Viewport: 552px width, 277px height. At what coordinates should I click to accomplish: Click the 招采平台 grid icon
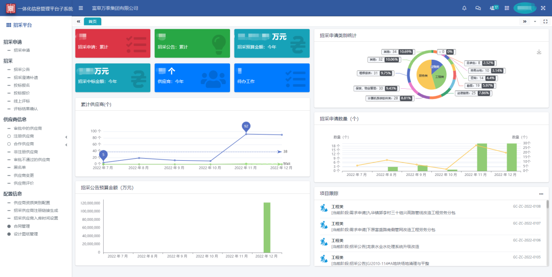[9, 25]
